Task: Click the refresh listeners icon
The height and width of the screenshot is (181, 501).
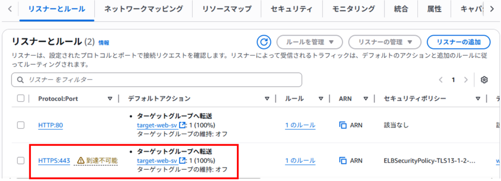Action: coord(264,42)
